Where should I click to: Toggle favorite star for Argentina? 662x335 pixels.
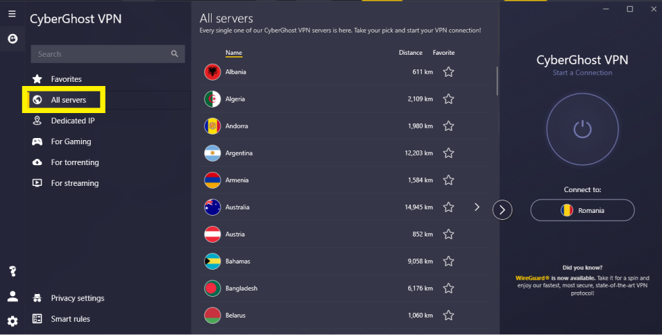pos(448,153)
